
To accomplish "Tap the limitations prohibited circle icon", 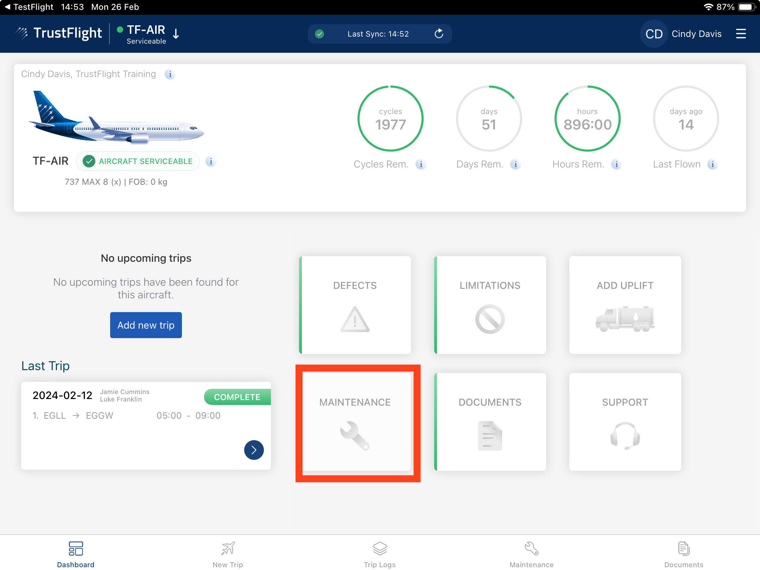I will pyautogui.click(x=490, y=319).
